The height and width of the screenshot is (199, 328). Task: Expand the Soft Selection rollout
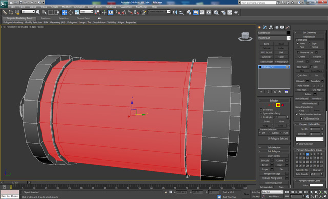point(274,147)
